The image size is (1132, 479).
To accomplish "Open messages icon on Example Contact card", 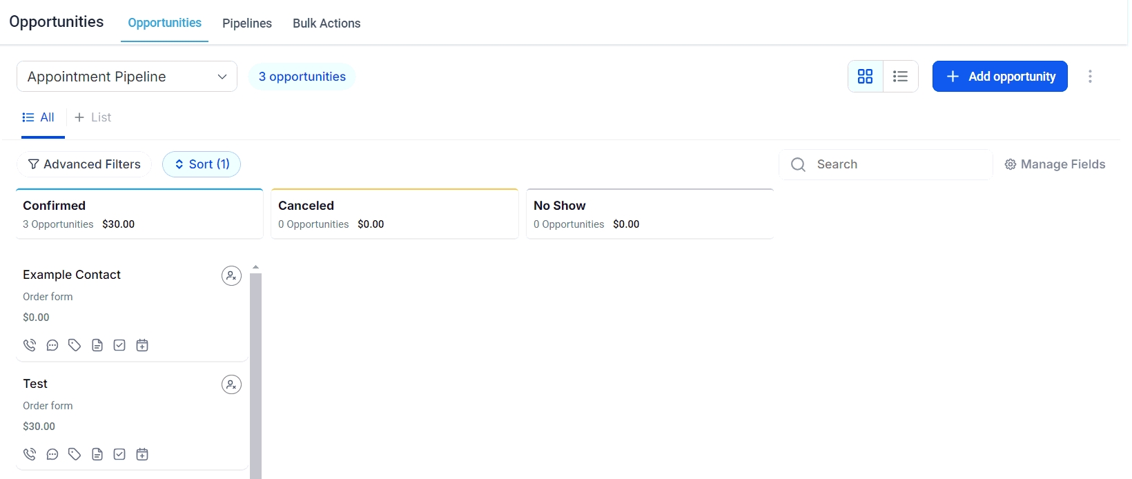I will point(52,345).
